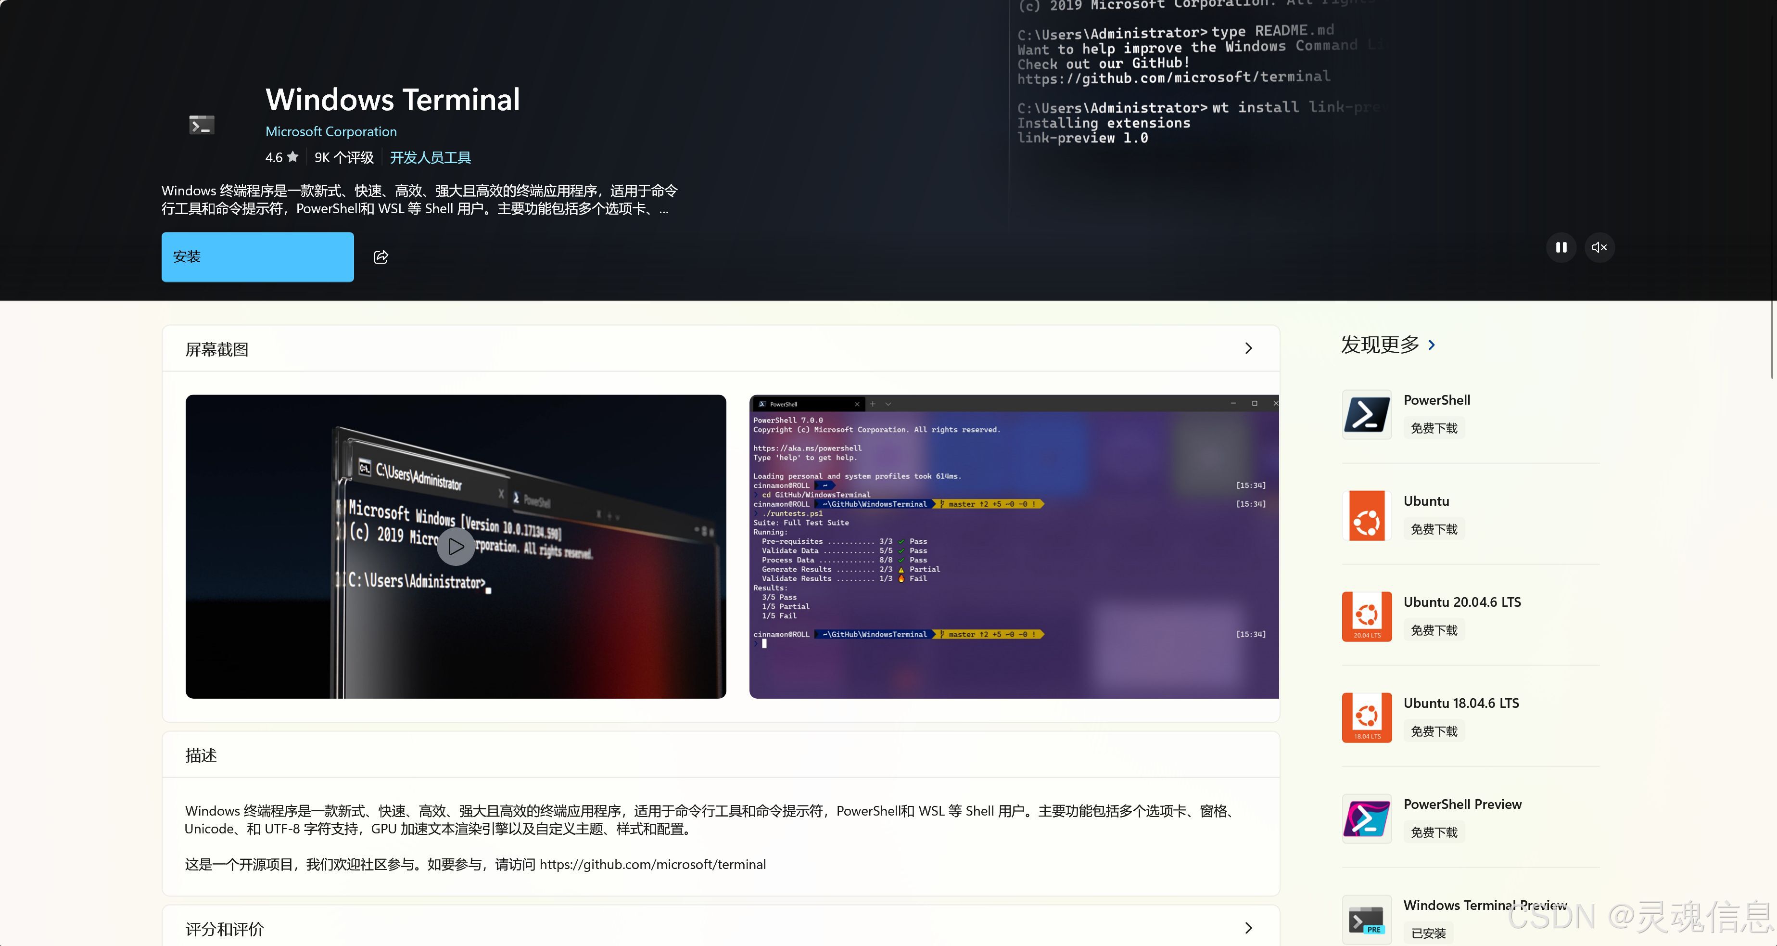Open the github.com/microsoft/terminal link

tap(653, 864)
